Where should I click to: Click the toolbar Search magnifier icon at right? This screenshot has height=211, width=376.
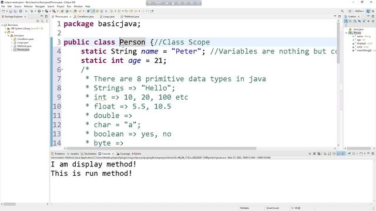pyautogui.click(x=342, y=11)
